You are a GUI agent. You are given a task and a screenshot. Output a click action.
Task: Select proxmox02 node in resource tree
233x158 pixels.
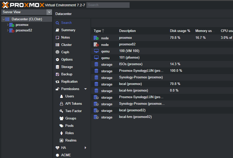24,30
